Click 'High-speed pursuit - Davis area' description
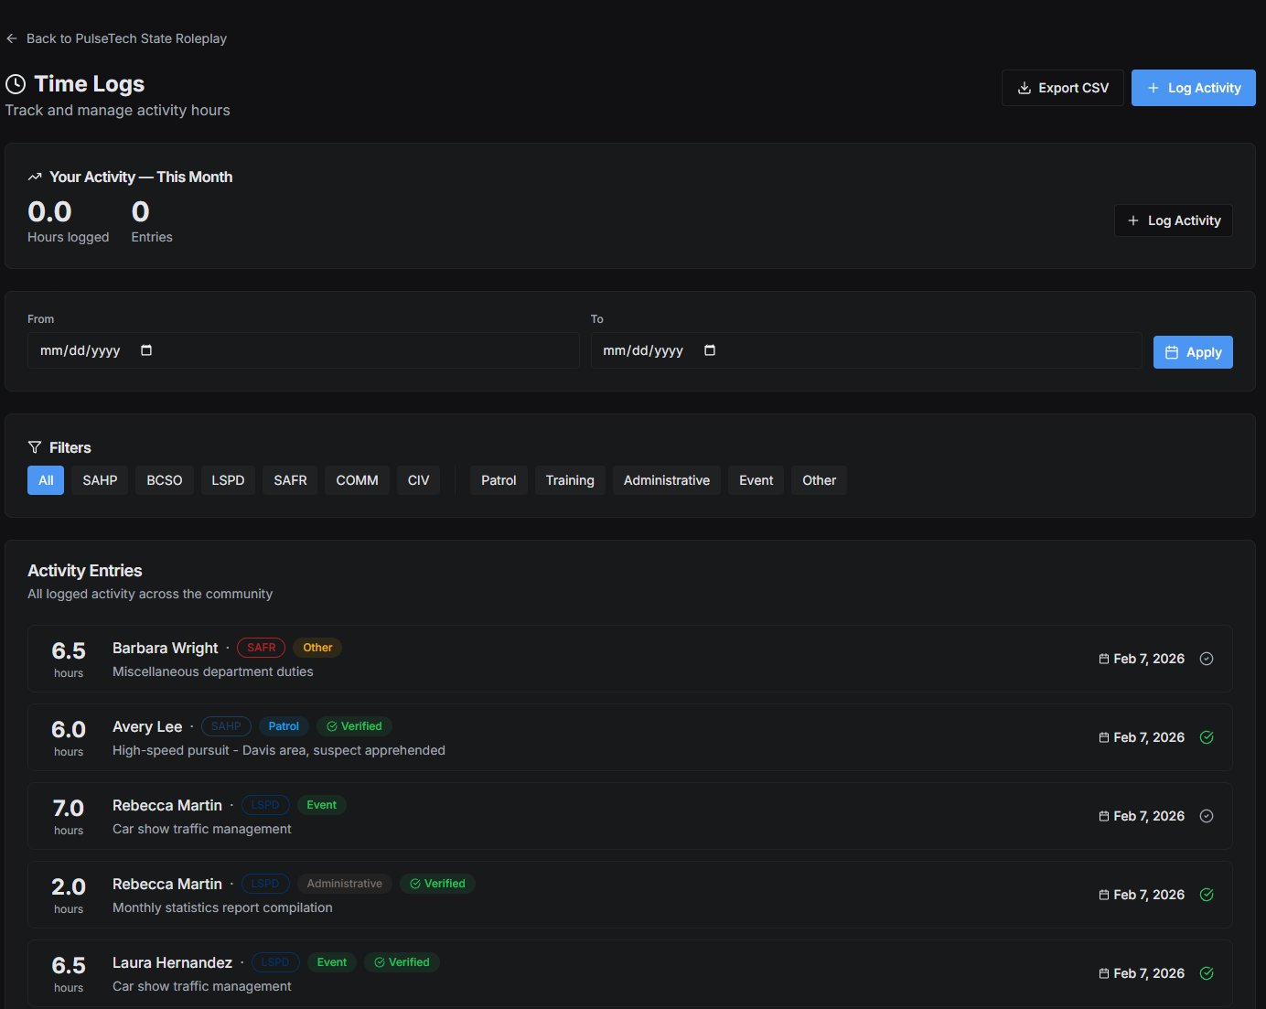The height and width of the screenshot is (1009, 1266). [x=279, y=750]
